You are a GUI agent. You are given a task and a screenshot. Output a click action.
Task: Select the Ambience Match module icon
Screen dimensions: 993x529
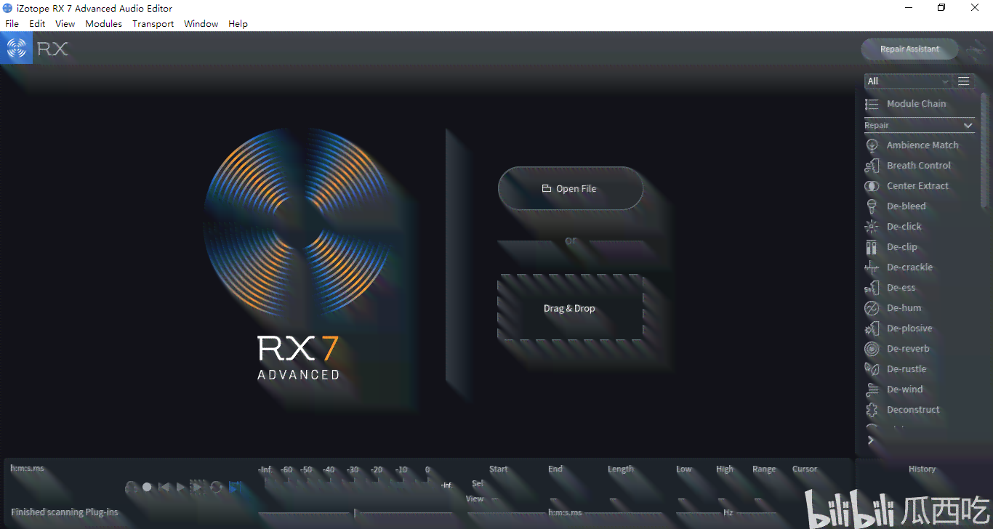(x=872, y=145)
